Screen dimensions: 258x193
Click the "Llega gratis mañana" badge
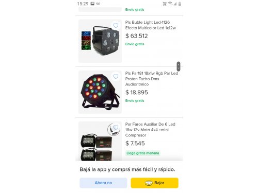tap(143, 153)
